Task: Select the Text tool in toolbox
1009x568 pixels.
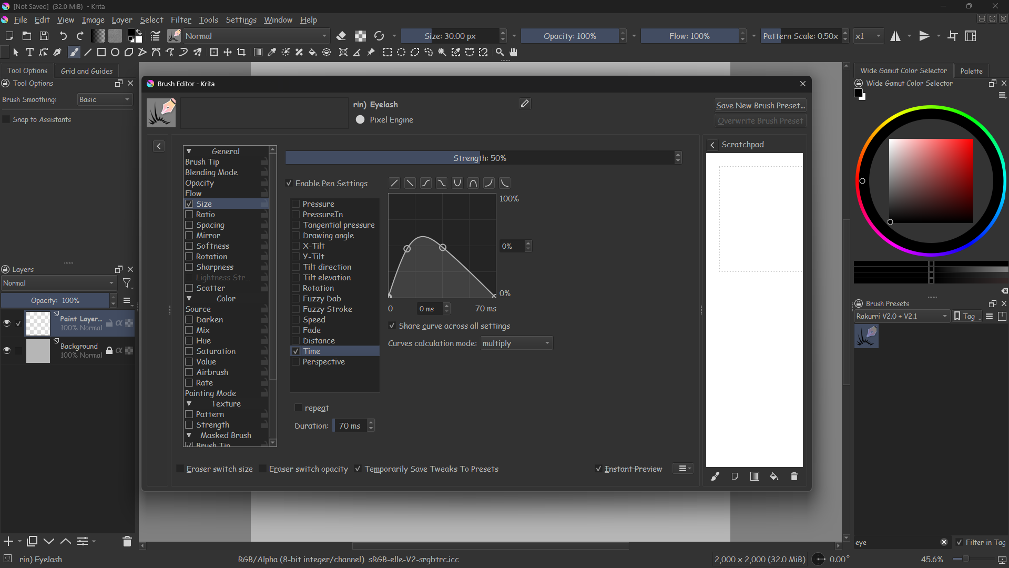Action: pos(29,52)
